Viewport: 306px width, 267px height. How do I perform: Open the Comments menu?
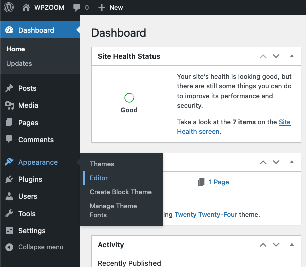pyautogui.click(x=36, y=140)
